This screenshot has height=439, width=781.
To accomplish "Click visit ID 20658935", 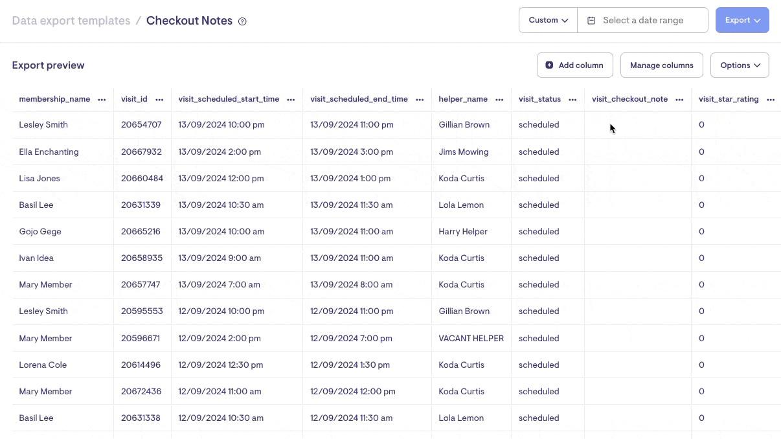I will tap(142, 258).
